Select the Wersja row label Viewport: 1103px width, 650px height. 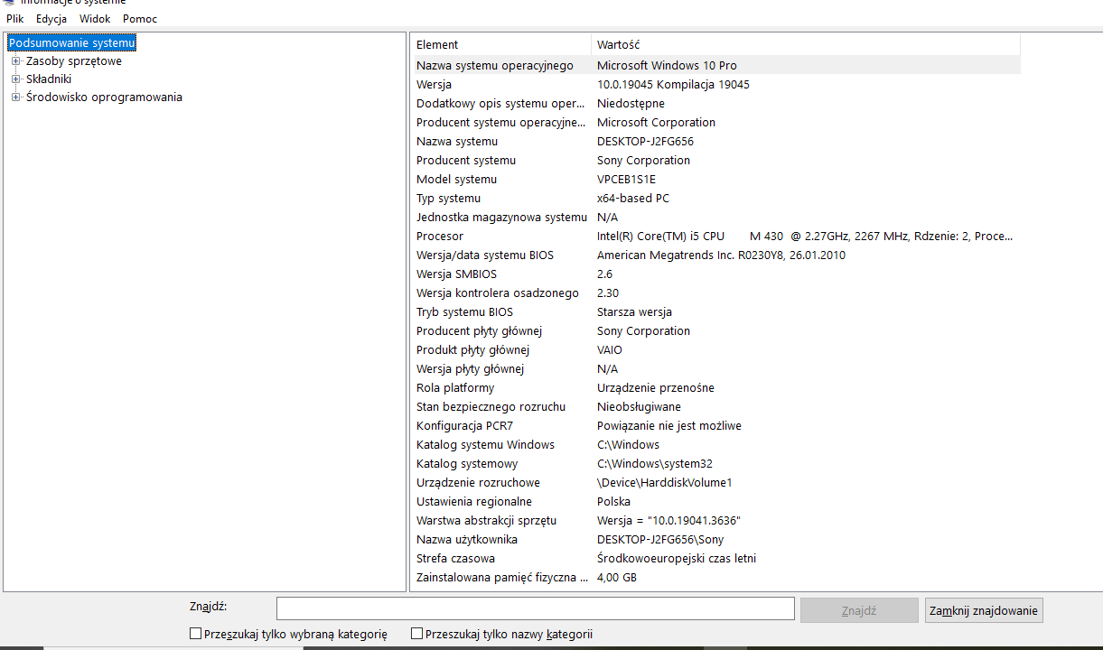434,84
